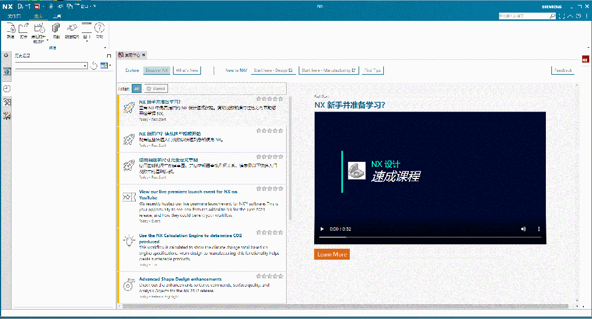The width and height of the screenshot is (592, 319).
Task: Expand the dropdown arrow beside the picture view icon
Action: click(x=110, y=65)
